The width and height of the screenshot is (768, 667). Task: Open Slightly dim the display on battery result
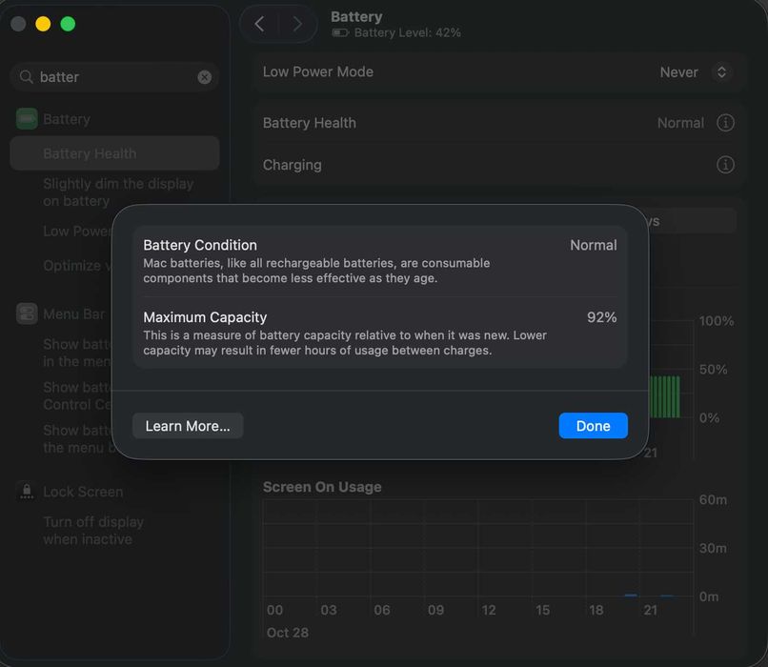point(118,192)
